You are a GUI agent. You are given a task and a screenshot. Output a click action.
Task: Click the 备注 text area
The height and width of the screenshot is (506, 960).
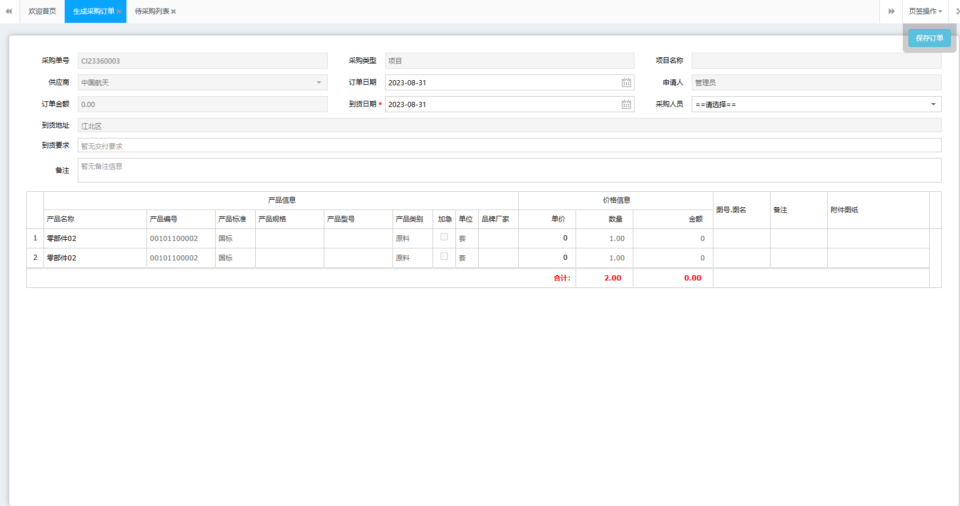point(509,171)
